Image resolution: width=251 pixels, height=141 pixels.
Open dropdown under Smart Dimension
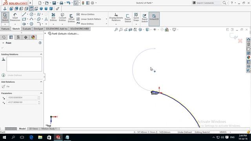pos(15,24)
